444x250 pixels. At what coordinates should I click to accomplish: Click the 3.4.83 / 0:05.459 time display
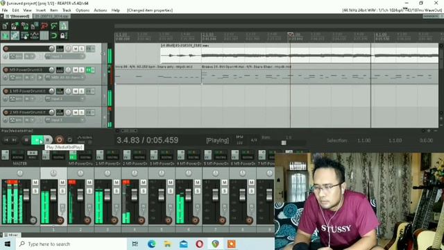148,140
